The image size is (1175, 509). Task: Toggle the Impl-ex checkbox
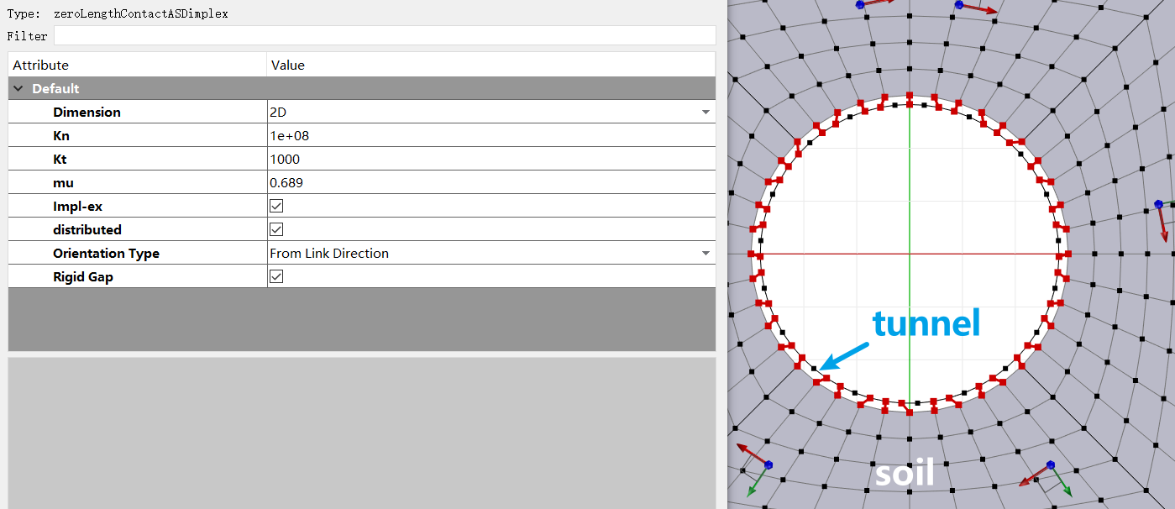tap(276, 206)
